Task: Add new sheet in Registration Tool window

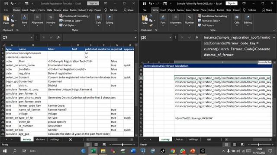Action: click(x=71, y=139)
